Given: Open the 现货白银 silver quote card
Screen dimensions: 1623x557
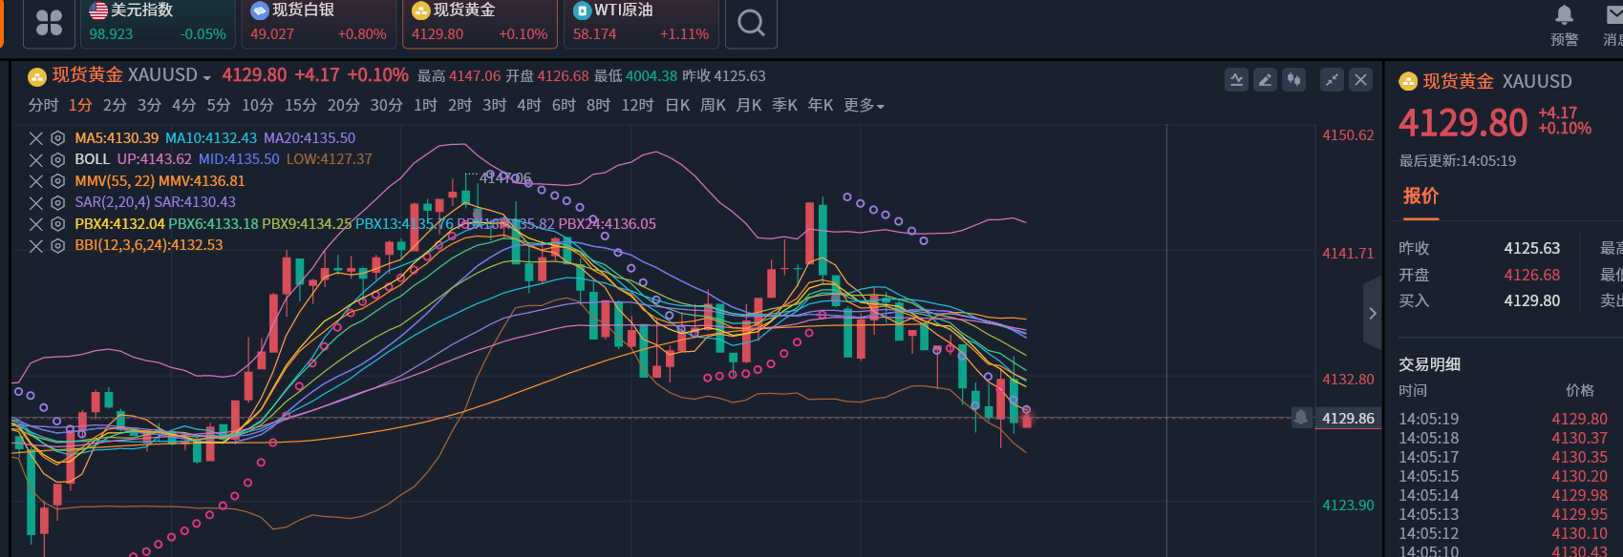Looking at the screenshot, I should click(318, 24).
